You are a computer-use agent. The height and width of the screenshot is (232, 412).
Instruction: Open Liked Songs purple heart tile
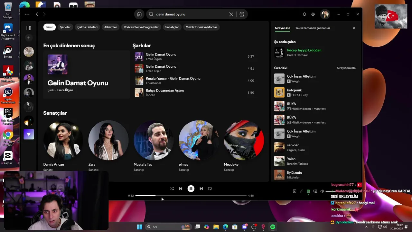tap(29, 134)
